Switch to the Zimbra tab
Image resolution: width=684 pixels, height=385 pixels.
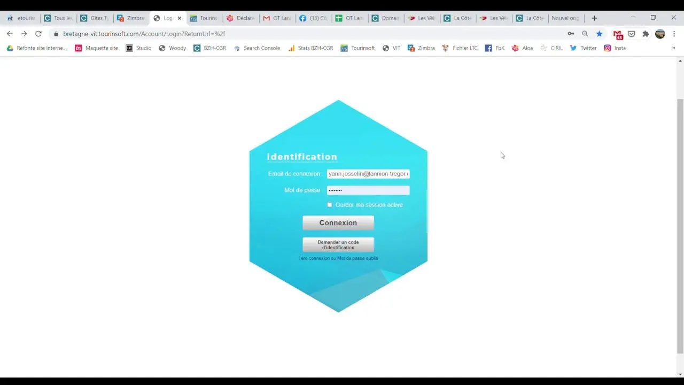pyautogui.click(x=130, y=18)
